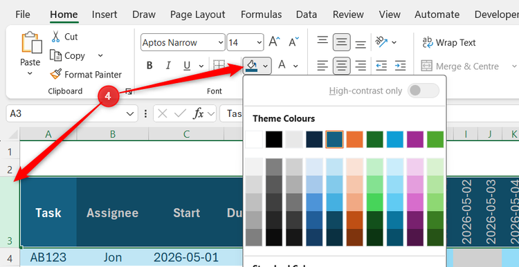Click the Fill Colour paint bucket
519x267 pixels.
252,66
